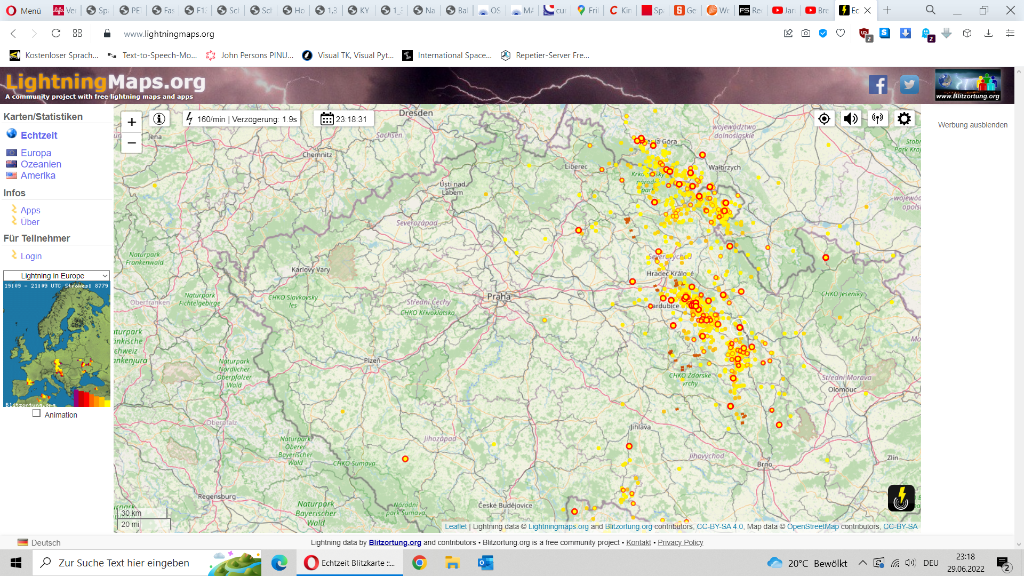
Task: Open the Blitzortung.org footer link
Action: pos(395,542)
